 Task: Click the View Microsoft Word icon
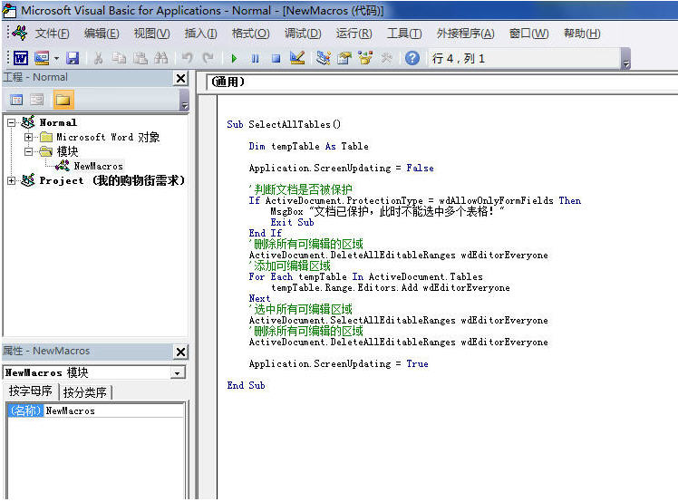point(20,58)
